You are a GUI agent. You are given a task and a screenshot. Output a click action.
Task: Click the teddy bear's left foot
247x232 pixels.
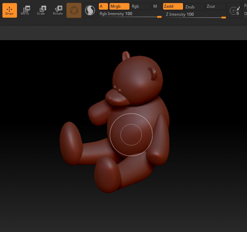pos(71,144)
